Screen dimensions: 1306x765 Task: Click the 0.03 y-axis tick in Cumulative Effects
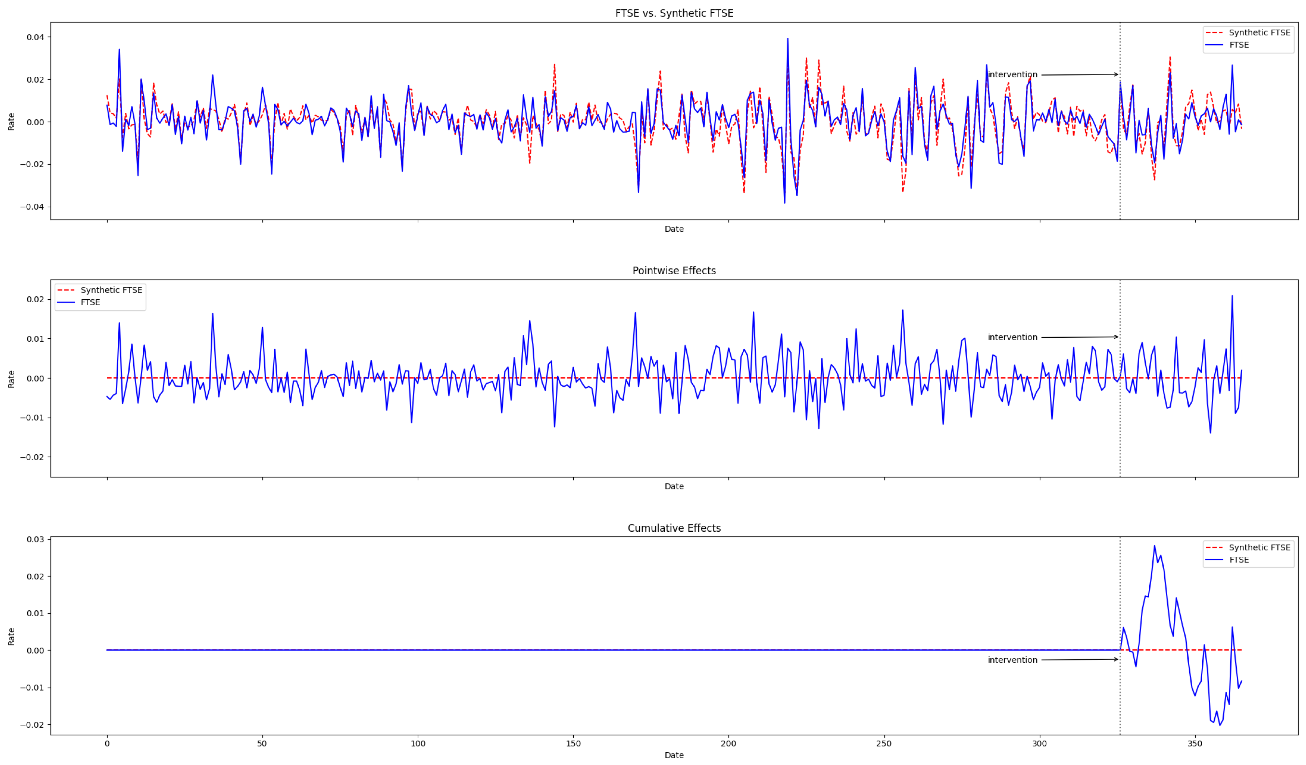click(35, 539)
